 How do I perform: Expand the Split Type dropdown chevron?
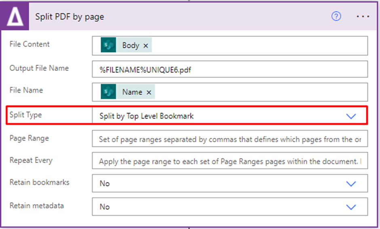pyautogui.click(x=351, y=116)
